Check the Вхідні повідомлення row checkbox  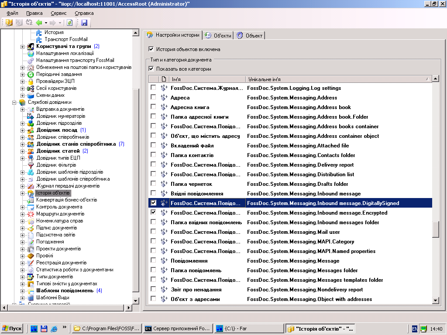coord(153,193)
